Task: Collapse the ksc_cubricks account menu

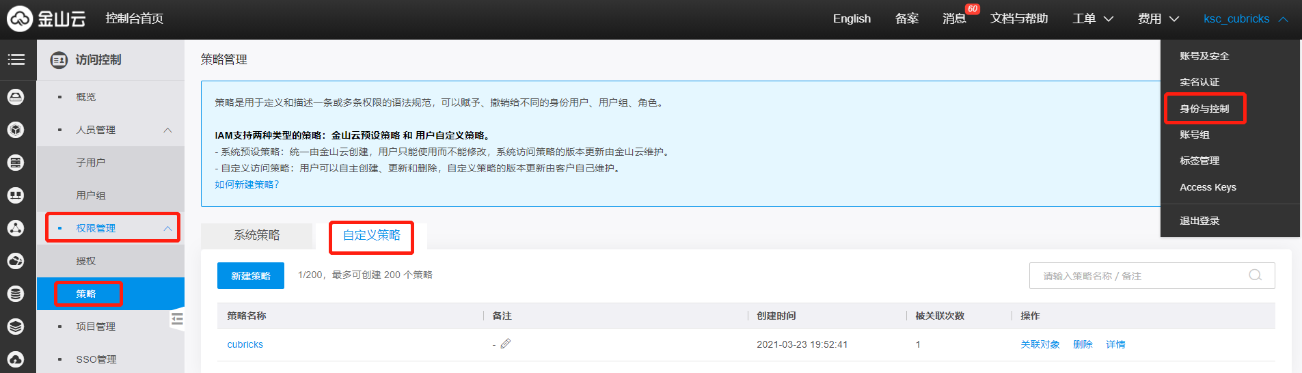Action: pos(1245,18)
